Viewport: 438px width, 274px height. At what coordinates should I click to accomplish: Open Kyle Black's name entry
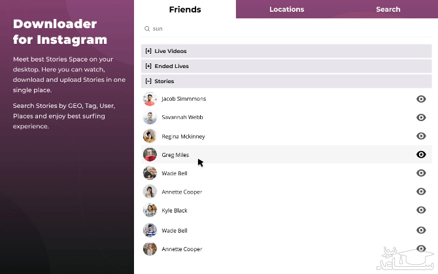(x=175, y=211)
